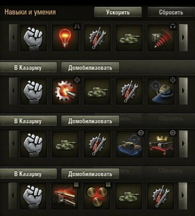This screenshot has height=216, width=195.
Task: Select the Safe Stowage three shells icon
Action: [x=97, y=196]
